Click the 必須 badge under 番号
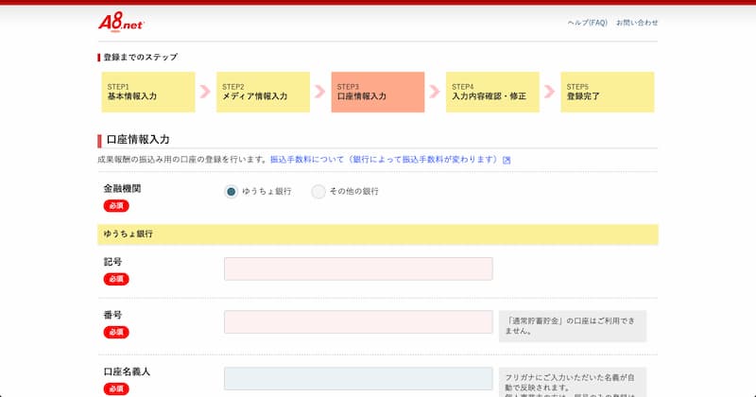This screenshot has height=397, width=756. (x=116, y=332)
